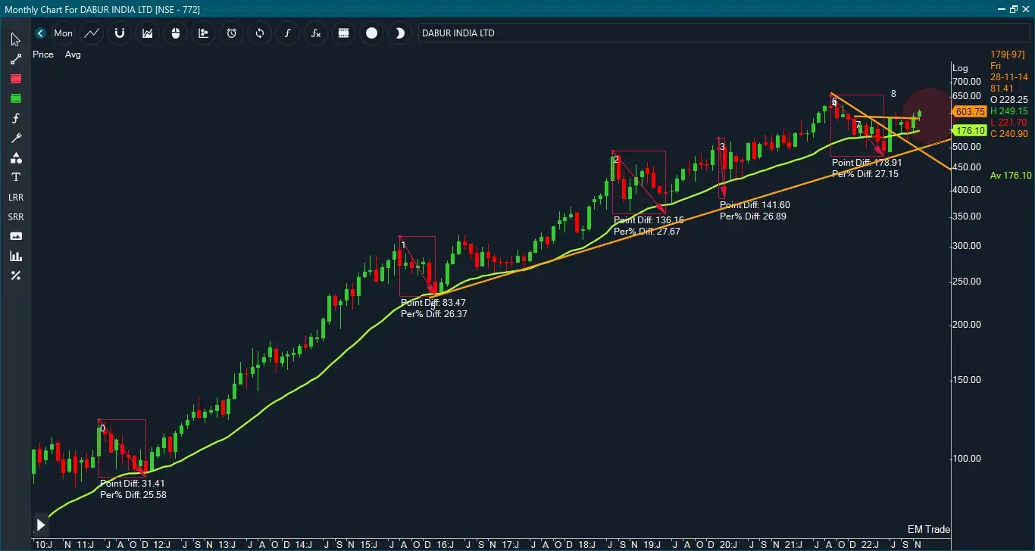Switch to the Avg tab

(72, 54)
